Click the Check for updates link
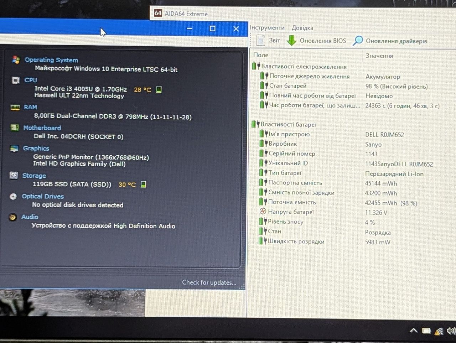Image resolution: width=456 pixels, height=343 pixels. (x=209, y=282)
